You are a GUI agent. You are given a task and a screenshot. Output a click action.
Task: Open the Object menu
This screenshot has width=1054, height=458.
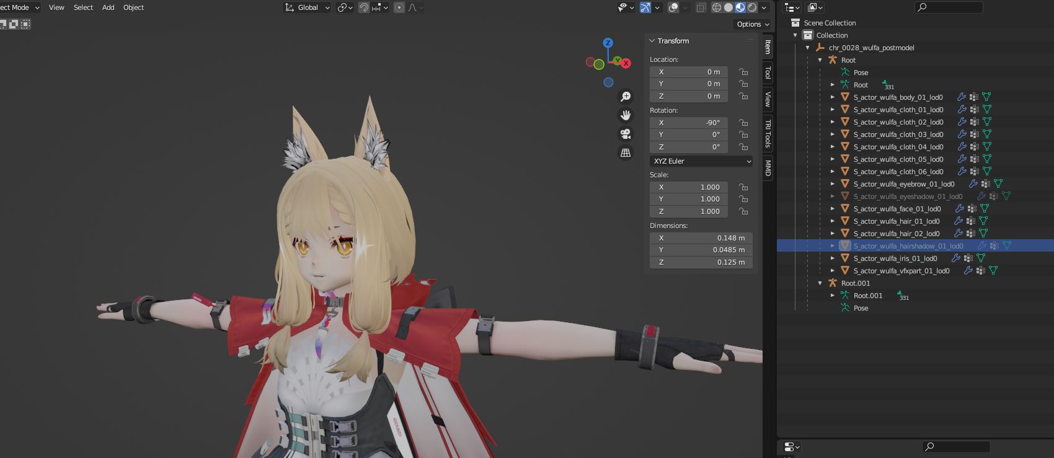coord(133,7)
